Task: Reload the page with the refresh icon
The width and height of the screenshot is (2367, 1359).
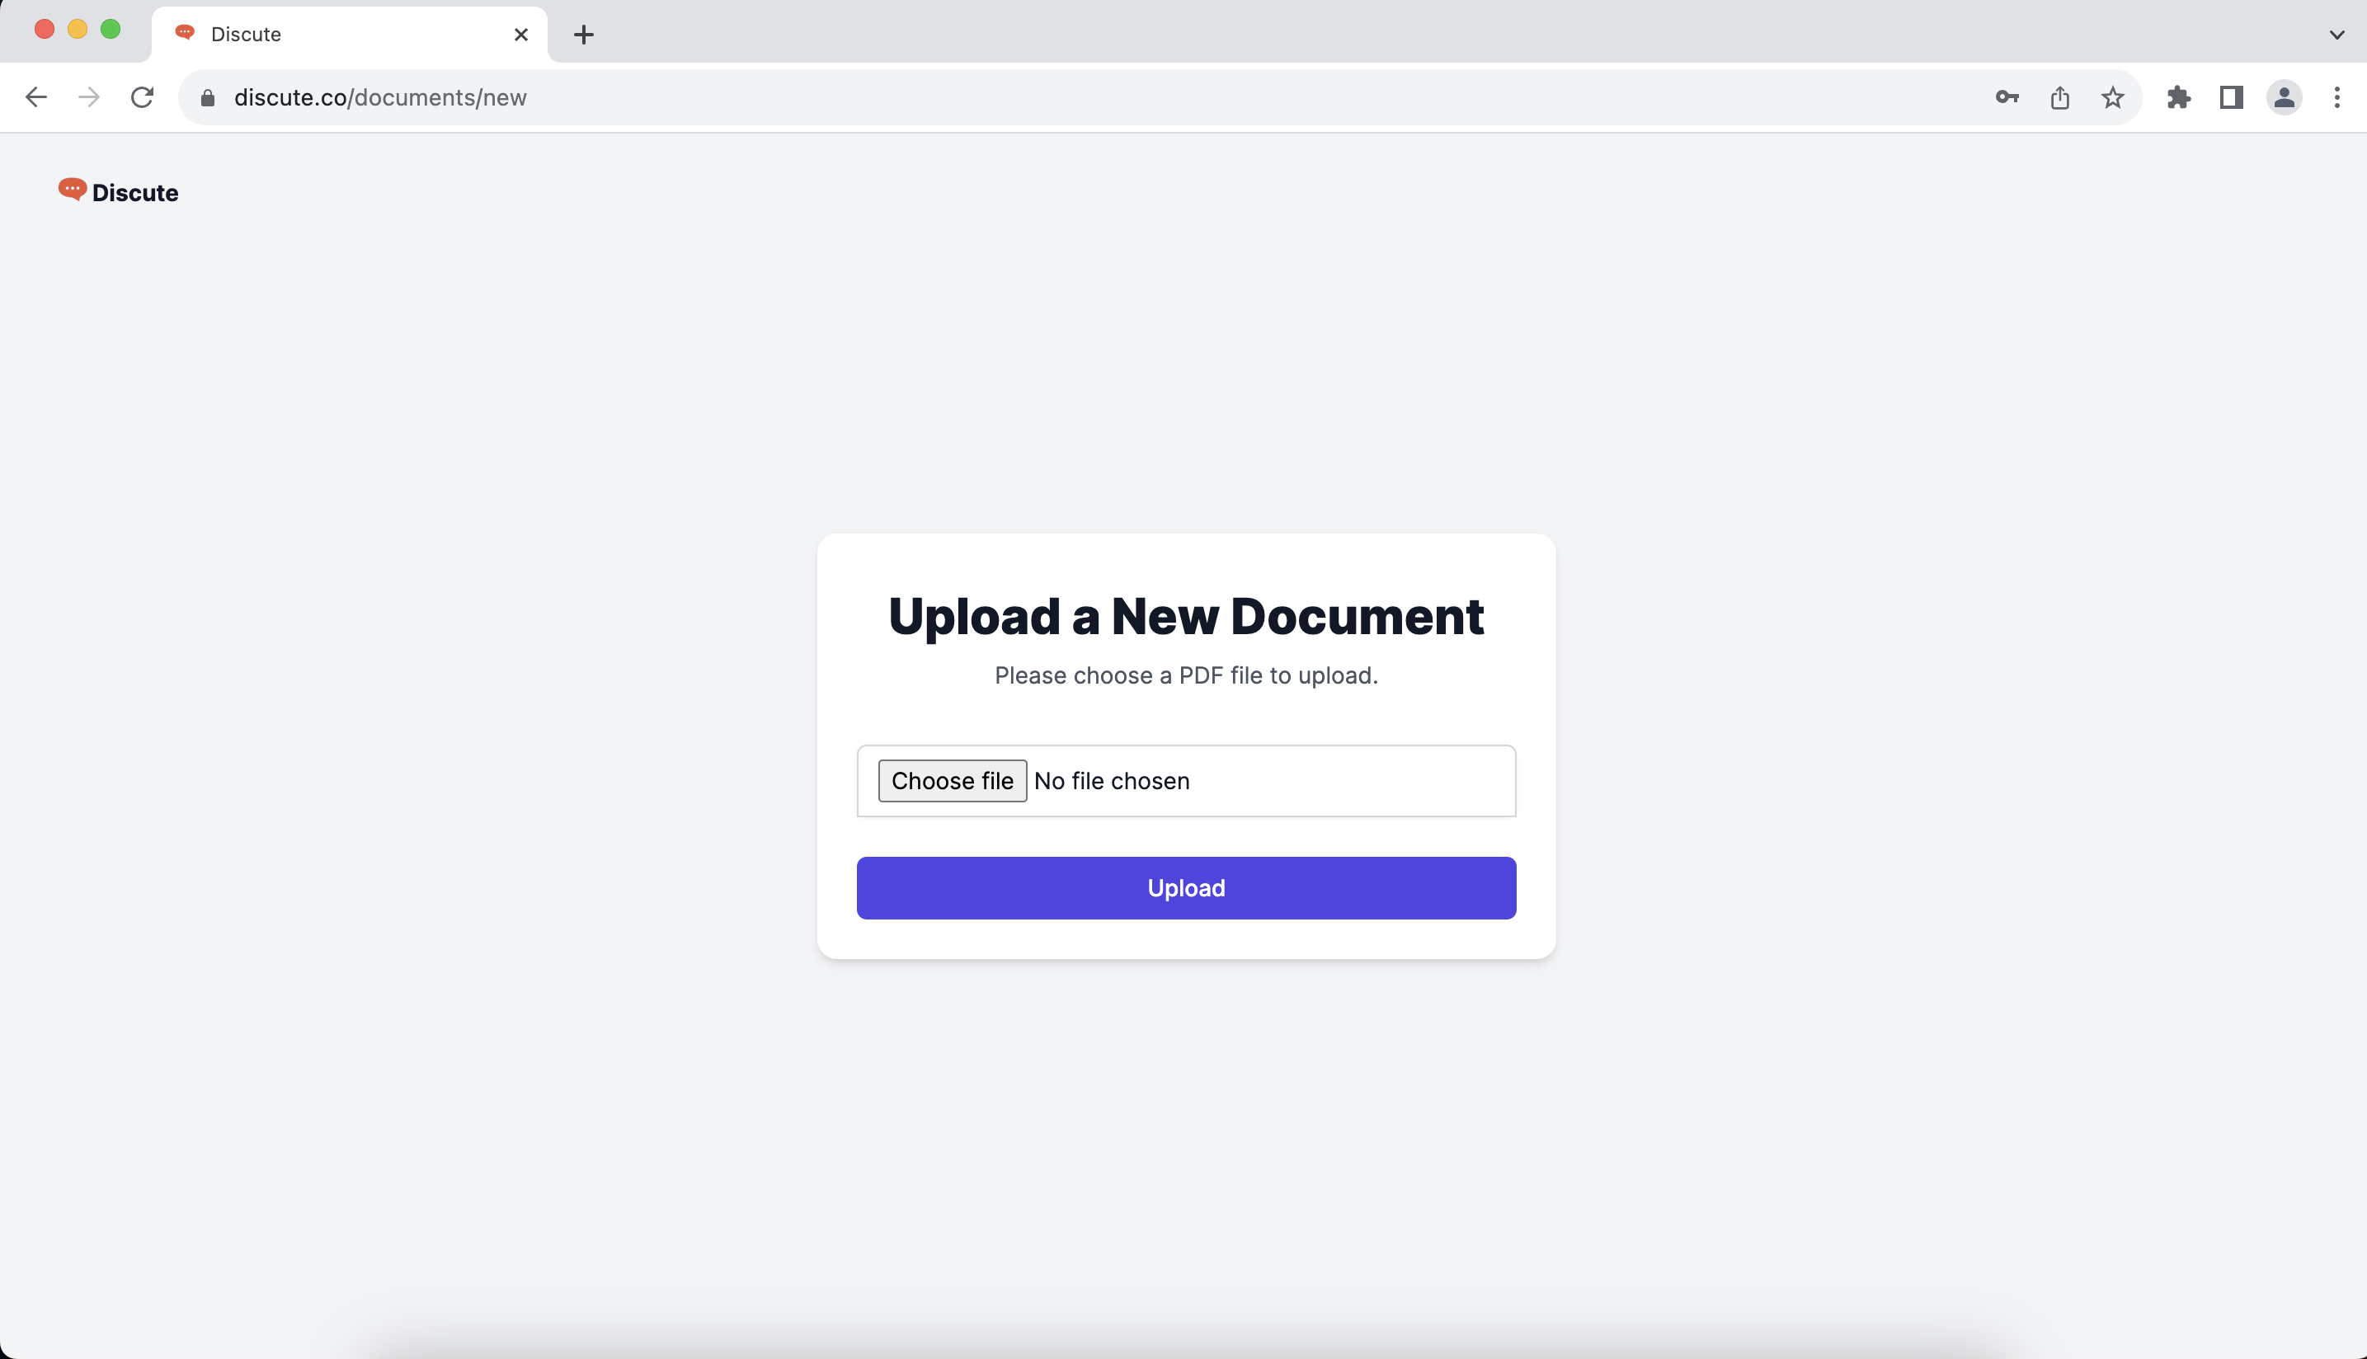Action: click(142, 97)
